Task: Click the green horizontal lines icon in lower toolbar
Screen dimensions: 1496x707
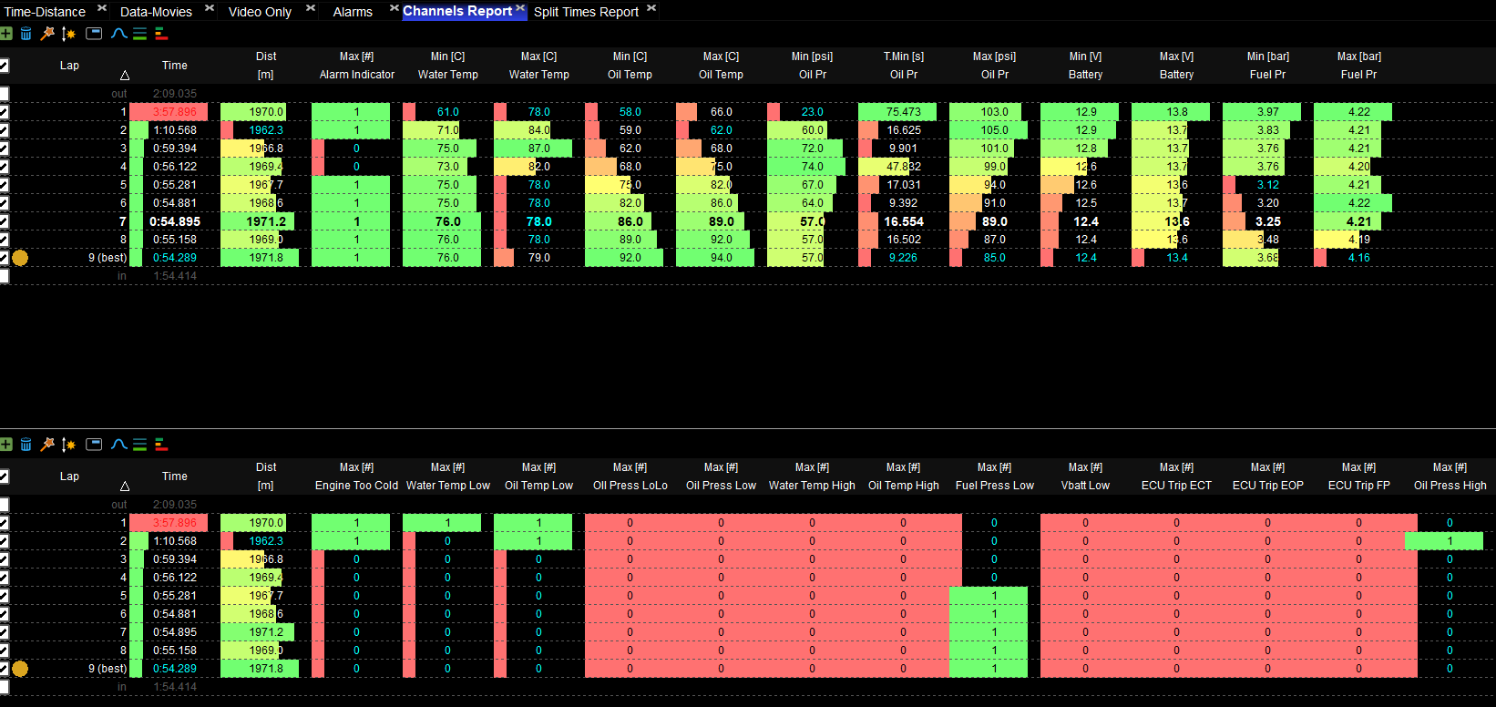Action: click(139, 445)
